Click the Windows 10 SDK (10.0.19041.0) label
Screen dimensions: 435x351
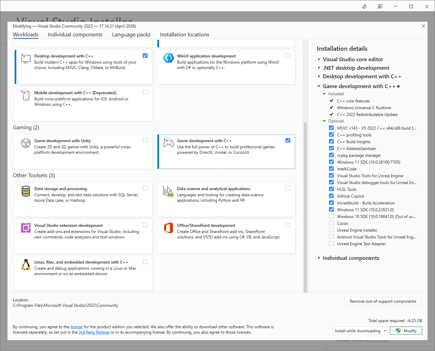pyautogui.click(x=377, y=217)
